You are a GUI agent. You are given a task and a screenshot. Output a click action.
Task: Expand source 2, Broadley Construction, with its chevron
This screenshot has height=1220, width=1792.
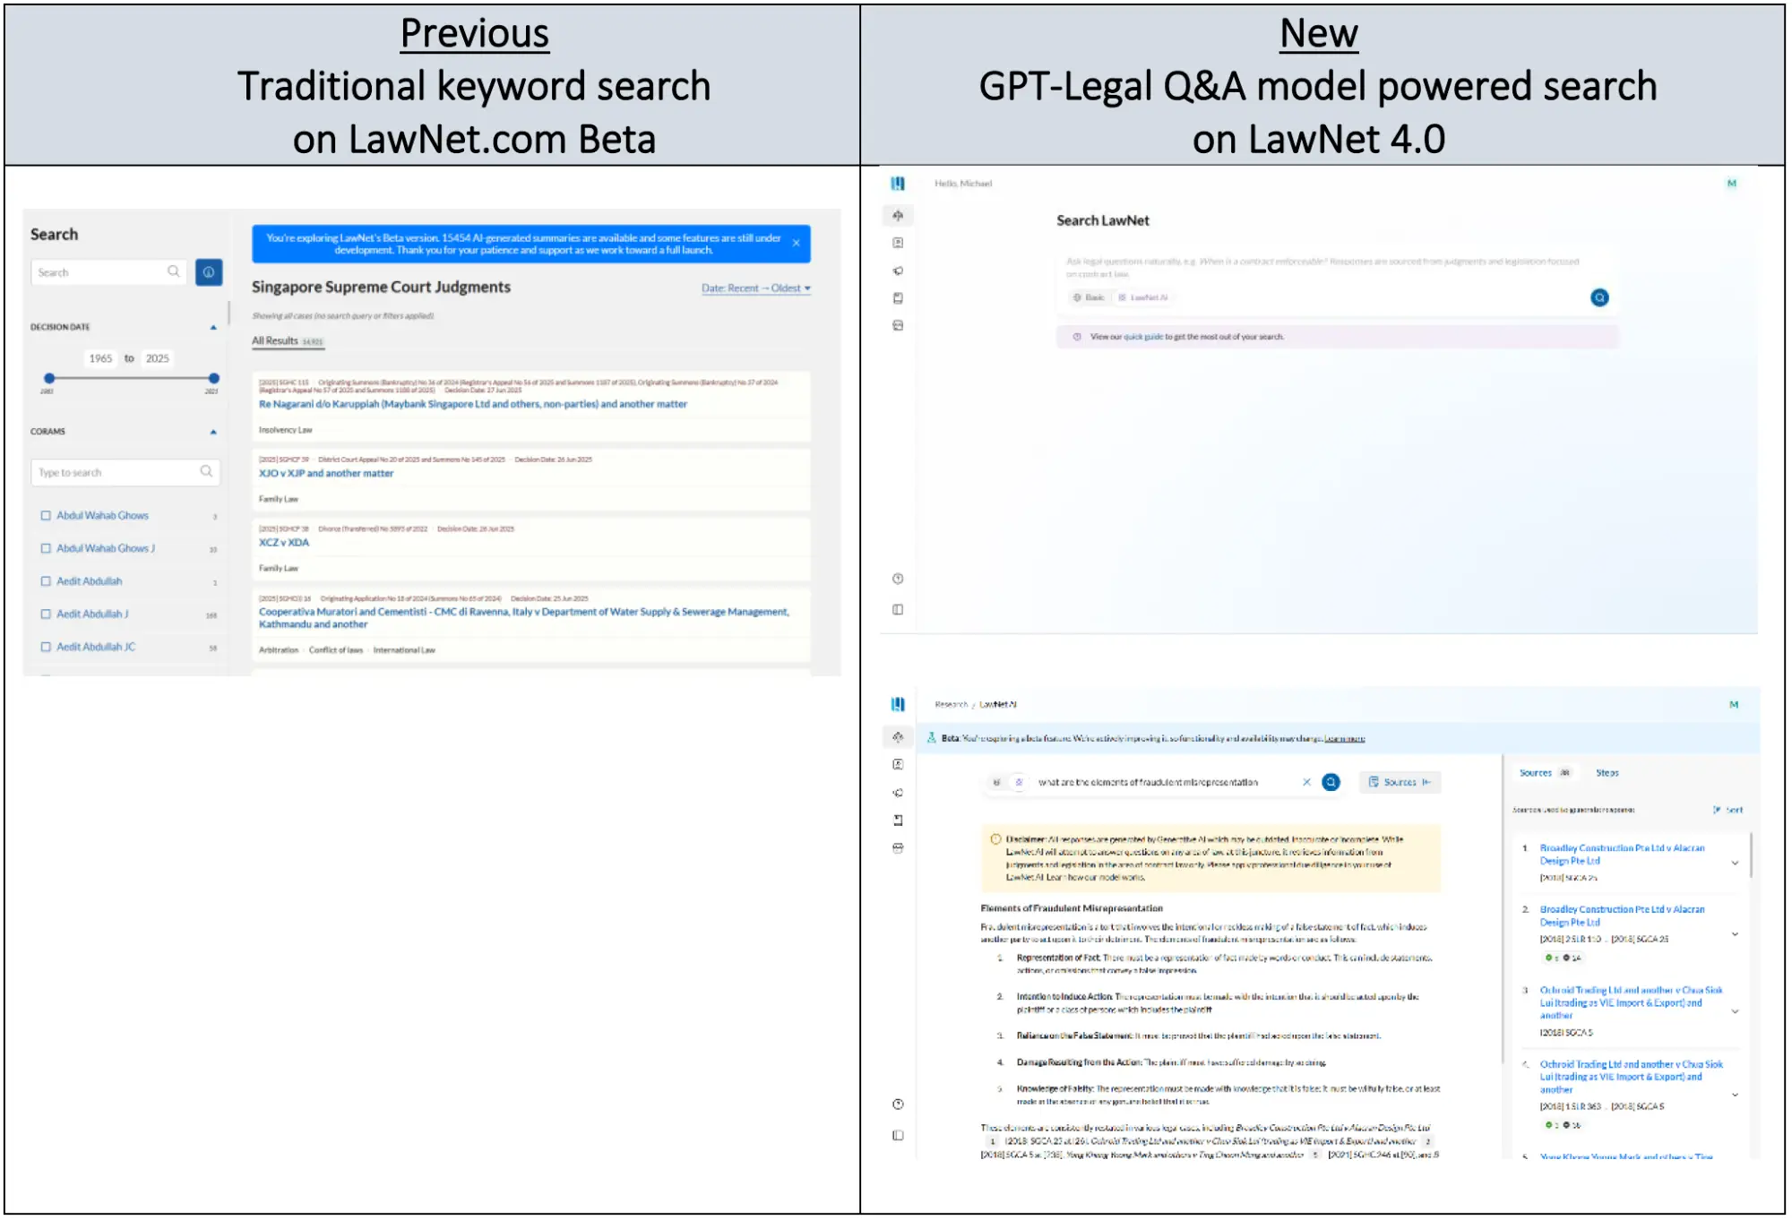1735,934
